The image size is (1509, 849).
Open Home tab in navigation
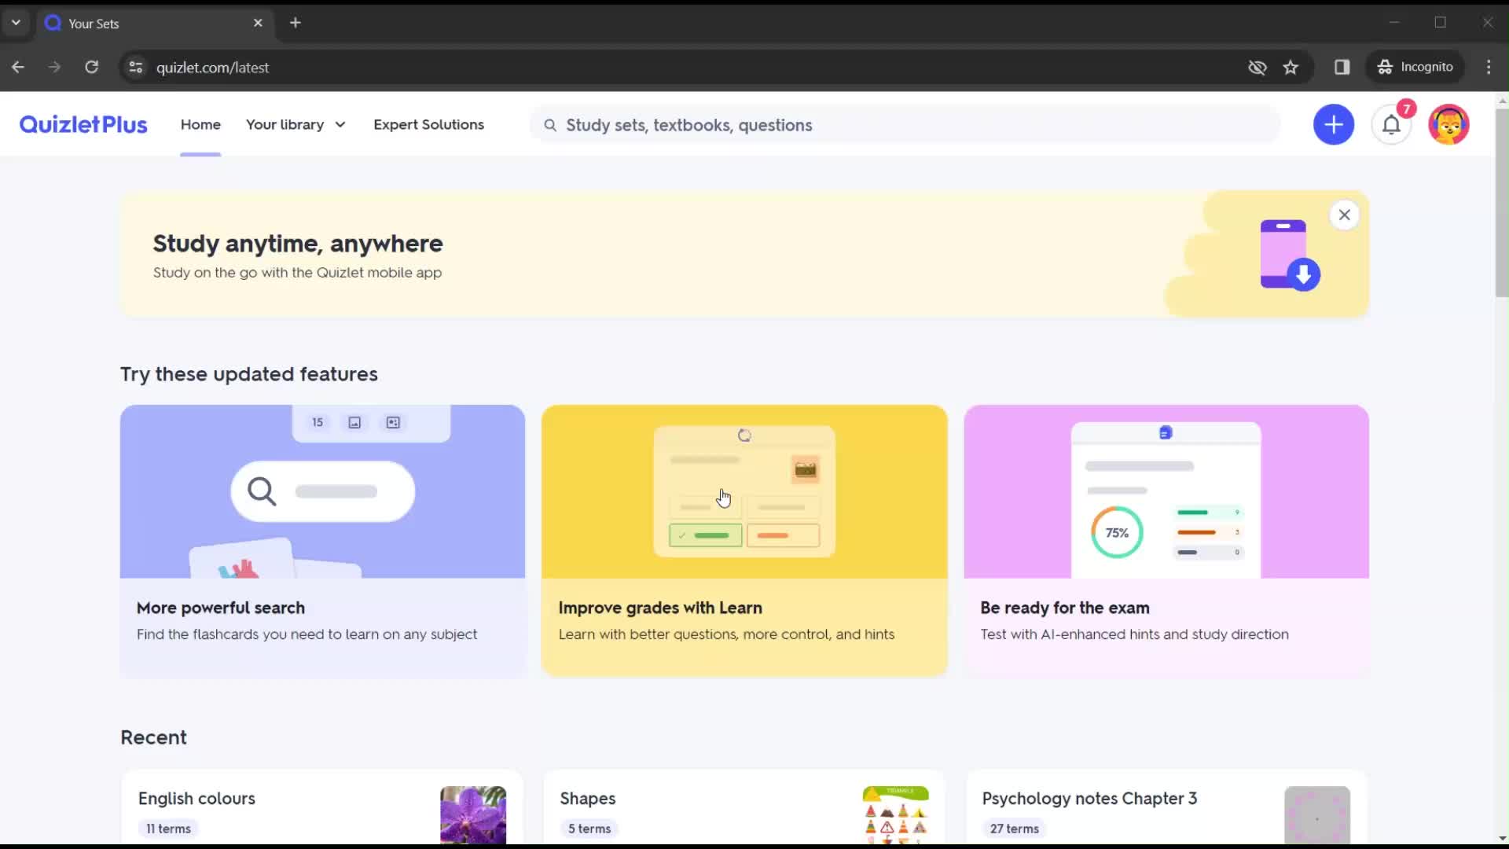200,124
